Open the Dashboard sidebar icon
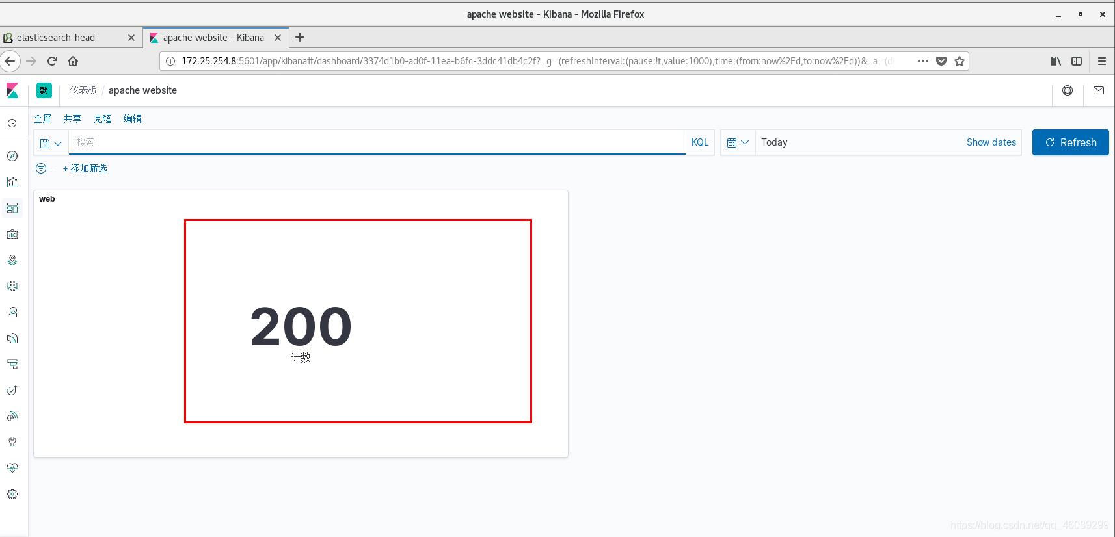Image resolution: width=1115 pixels, height=537 pixels. pyautogui.click(x=12, y=208)
